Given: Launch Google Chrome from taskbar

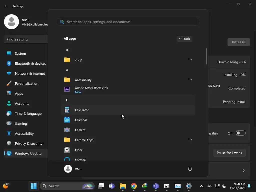Looking at the screenshot, I should point(134,186).
